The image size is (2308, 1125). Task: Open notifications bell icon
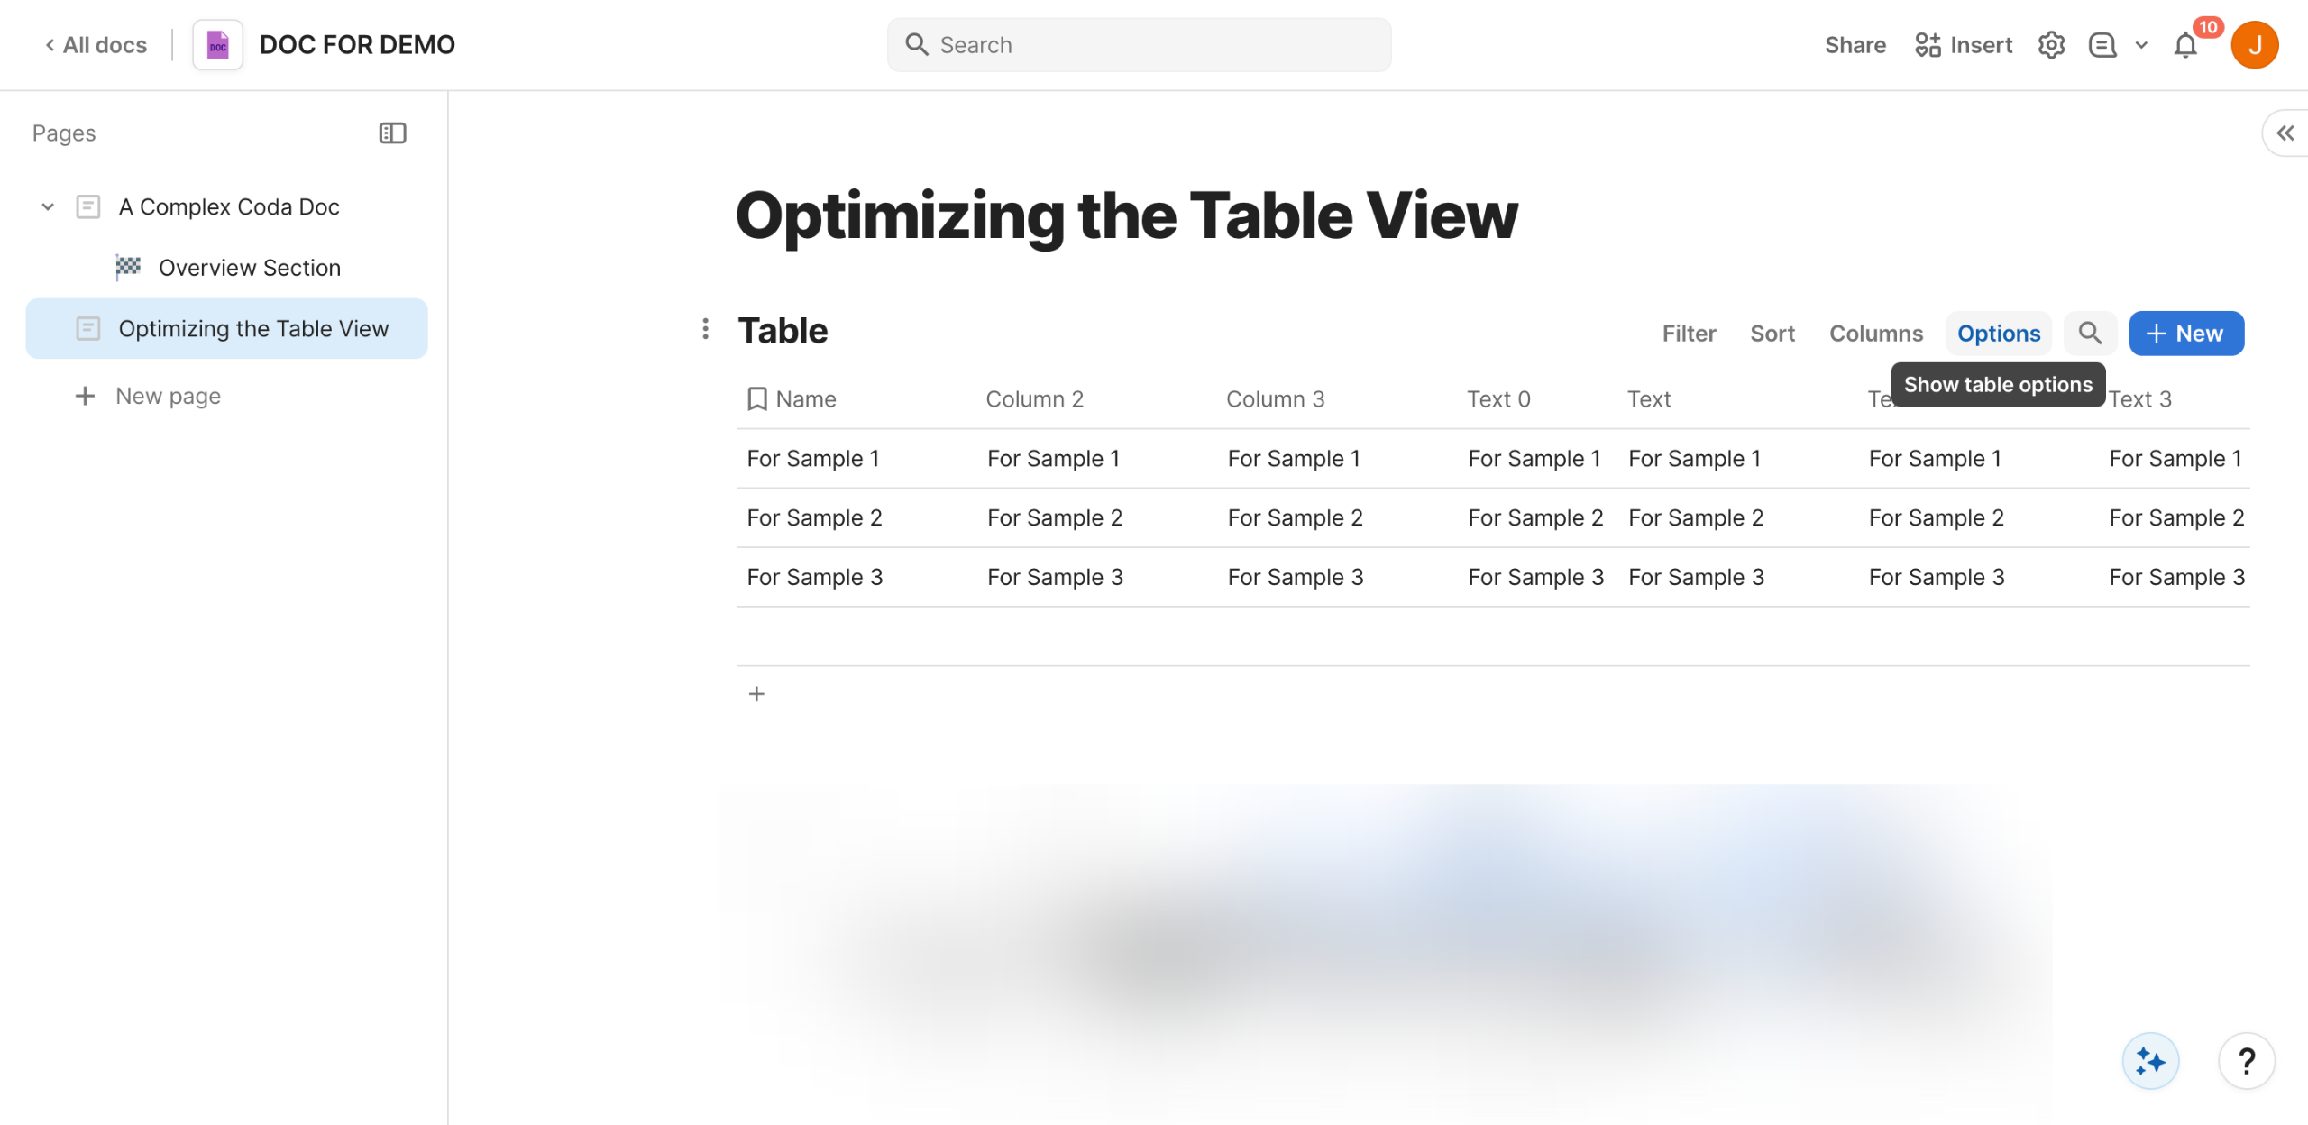[x=2185, y=45]
